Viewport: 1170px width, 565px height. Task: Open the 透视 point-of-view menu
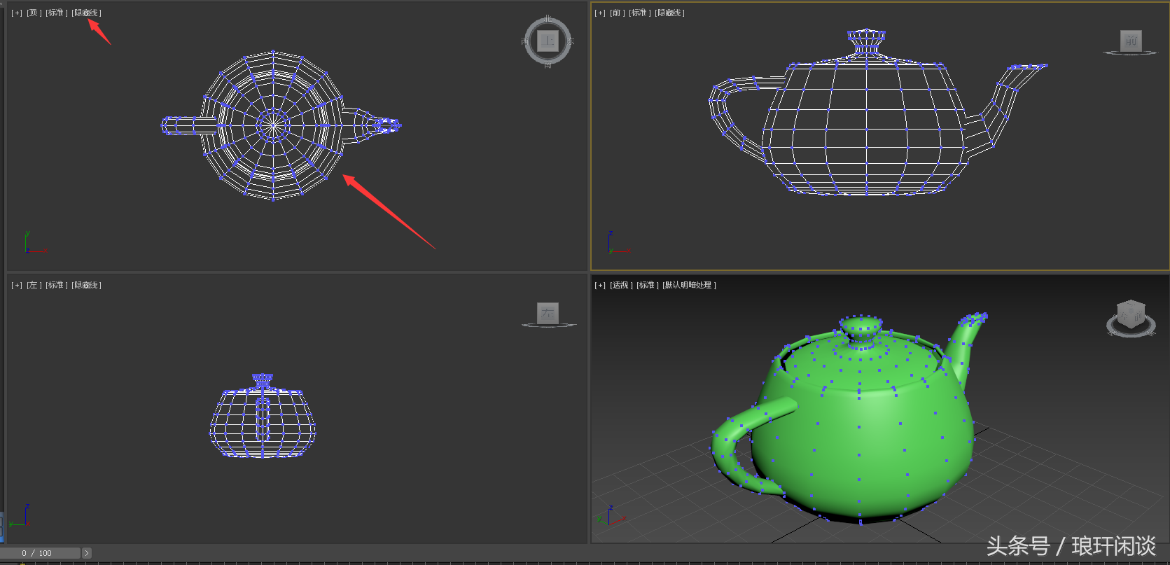click(620, 285)
